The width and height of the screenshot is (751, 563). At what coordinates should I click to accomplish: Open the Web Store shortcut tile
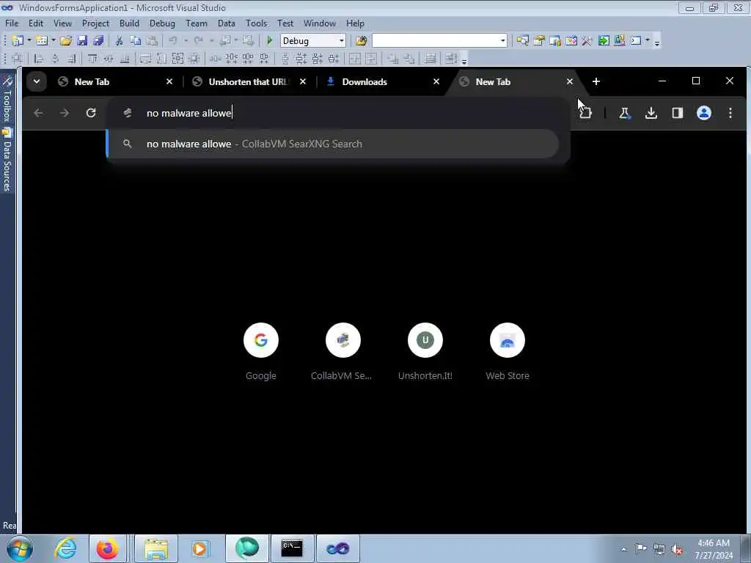(x=508, y=352)
